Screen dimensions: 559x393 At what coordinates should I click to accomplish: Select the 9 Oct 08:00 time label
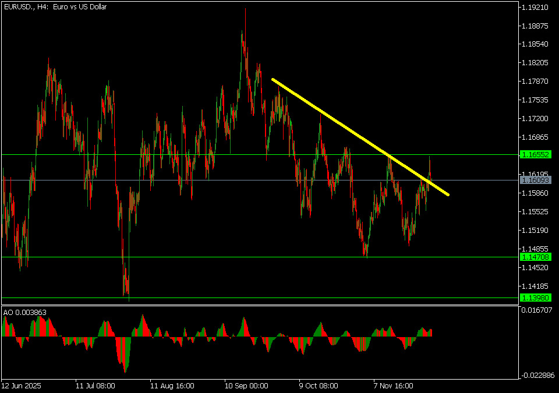(319, 385)
